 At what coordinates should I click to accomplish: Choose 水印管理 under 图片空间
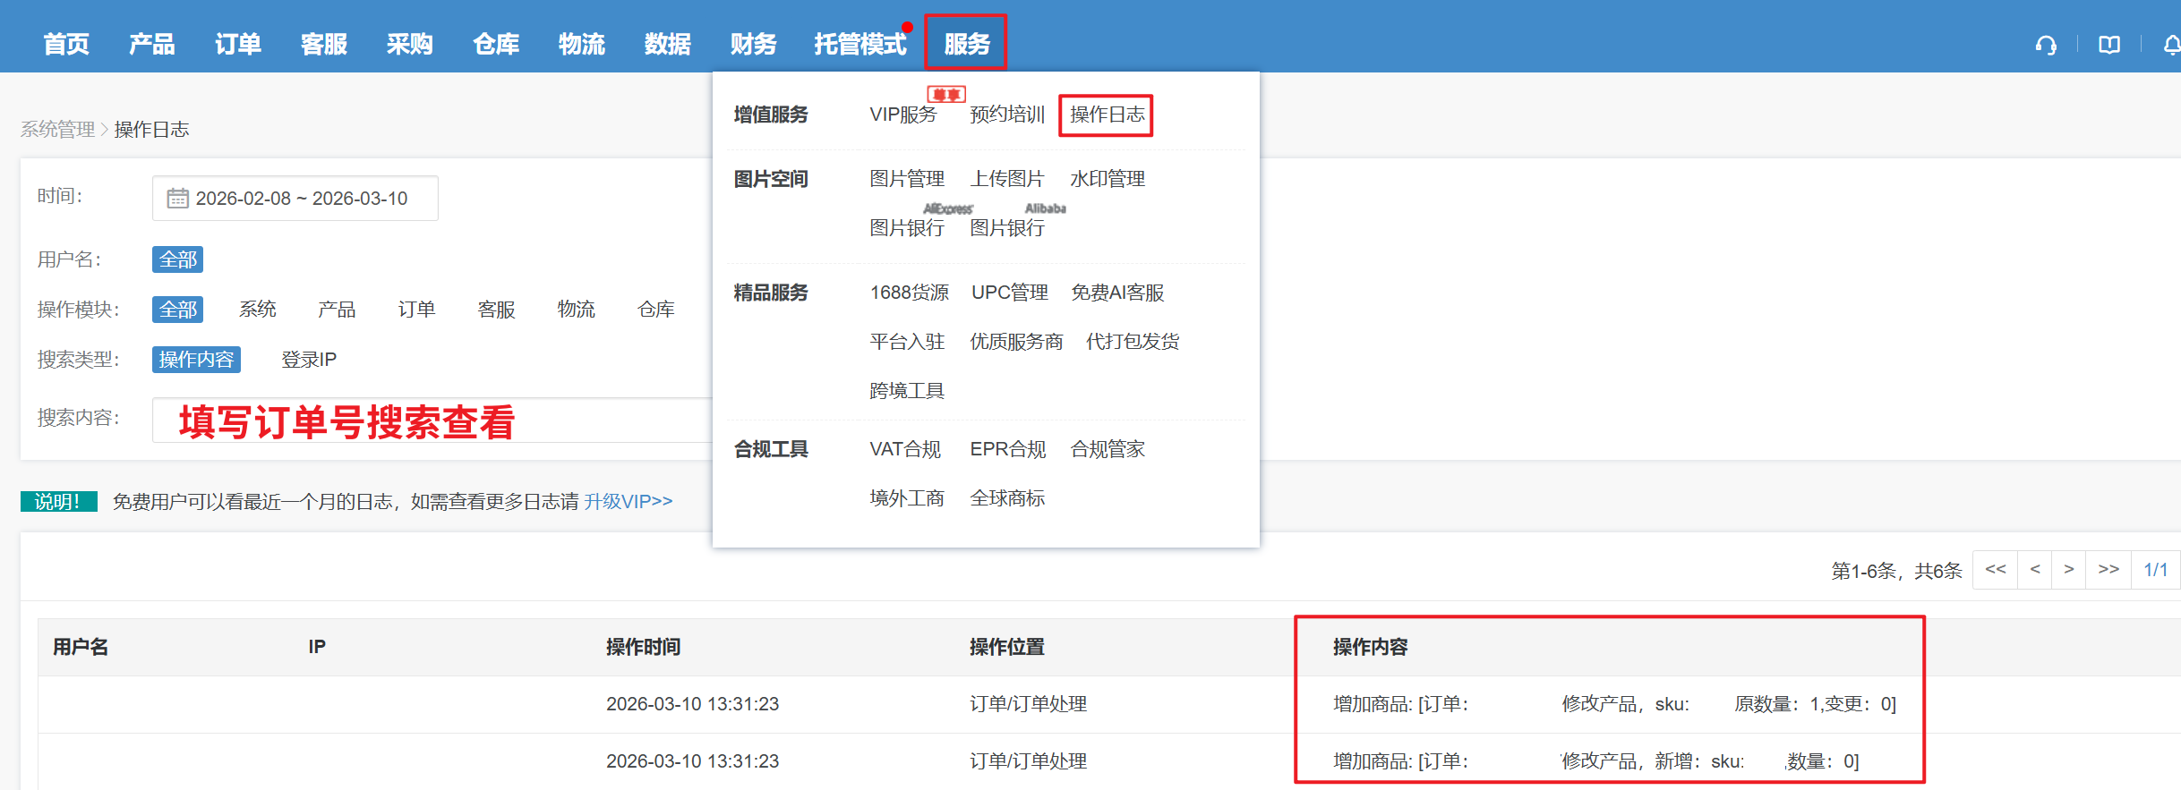(1108, 179)
